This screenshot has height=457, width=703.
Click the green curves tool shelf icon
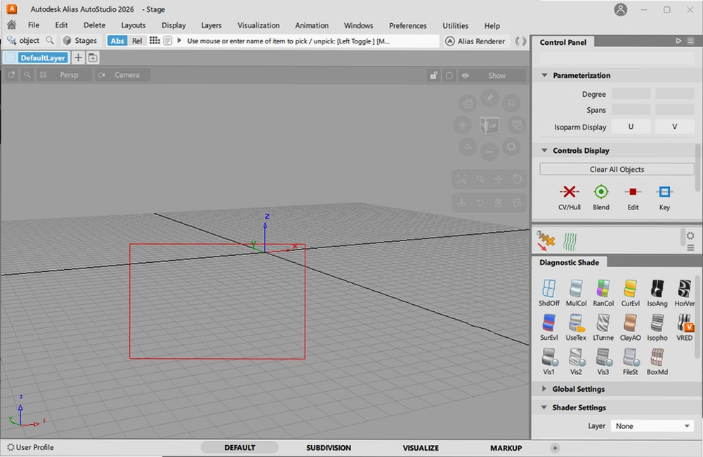point(570,241)
